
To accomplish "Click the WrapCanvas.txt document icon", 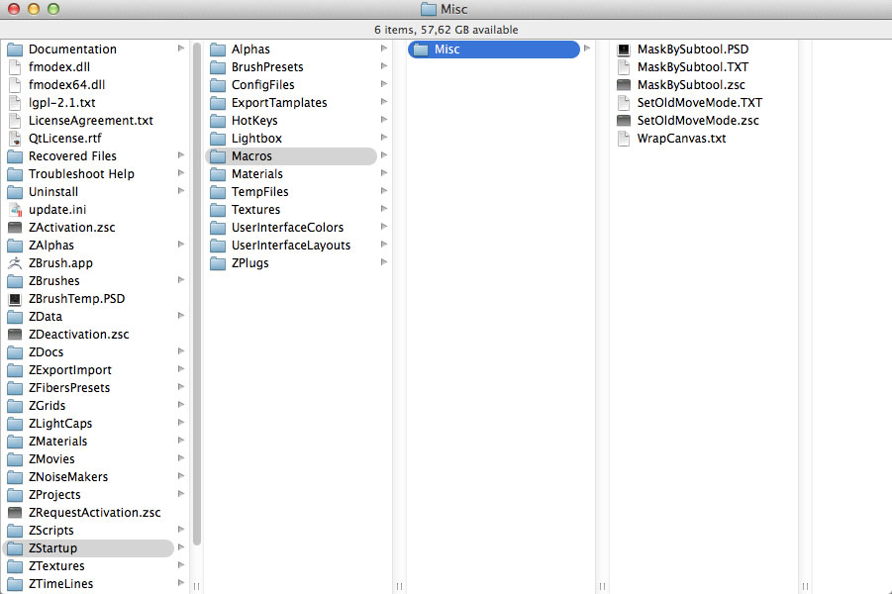I will (624, 139).
